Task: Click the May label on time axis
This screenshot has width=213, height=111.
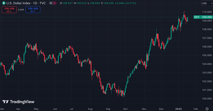Action: tap(36, 109)
